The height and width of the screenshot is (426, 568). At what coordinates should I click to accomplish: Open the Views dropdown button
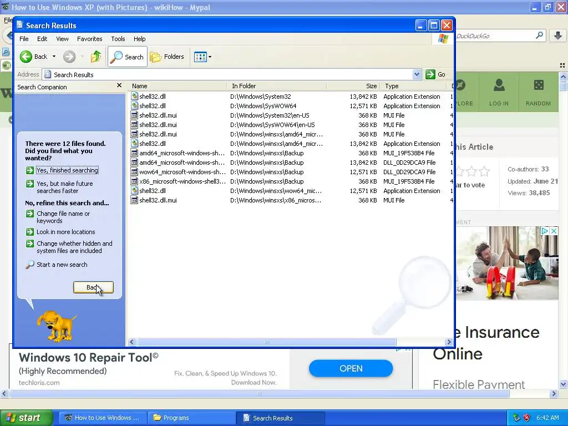pos(202,57)
